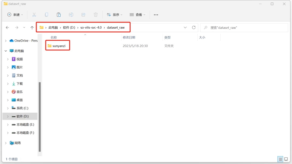Switch to large thumbnails view in status bar

pos(286,159)
